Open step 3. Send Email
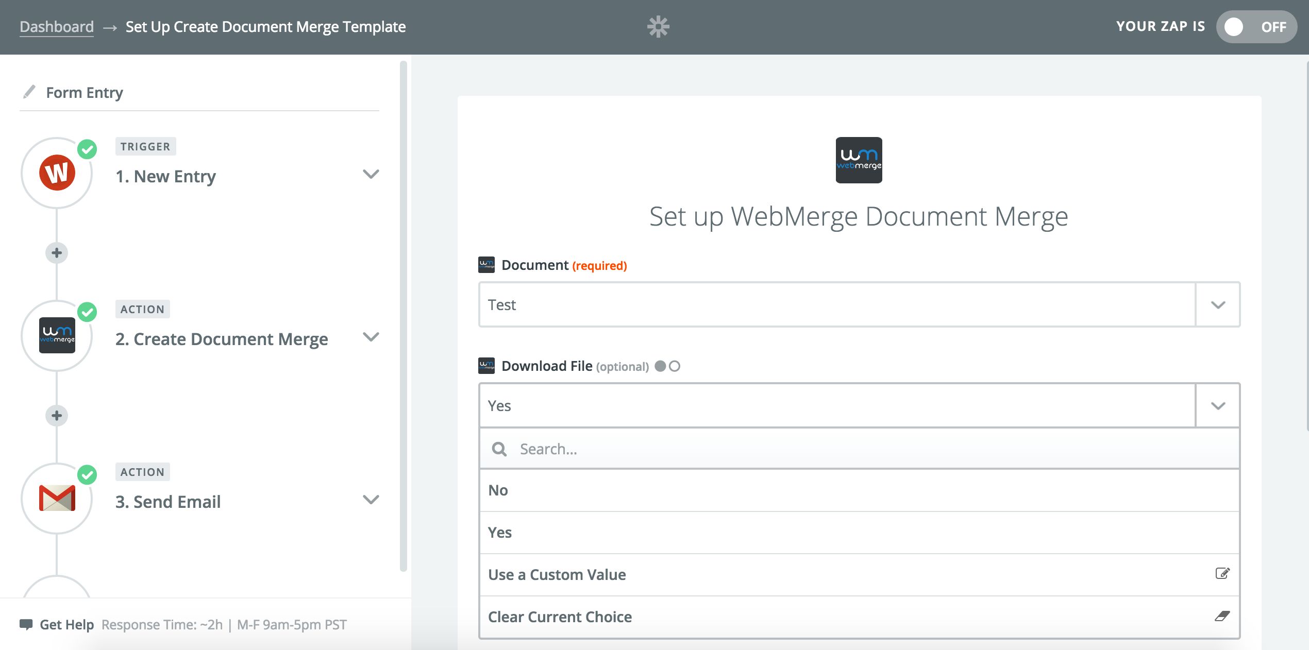 (x=168, y=502)
